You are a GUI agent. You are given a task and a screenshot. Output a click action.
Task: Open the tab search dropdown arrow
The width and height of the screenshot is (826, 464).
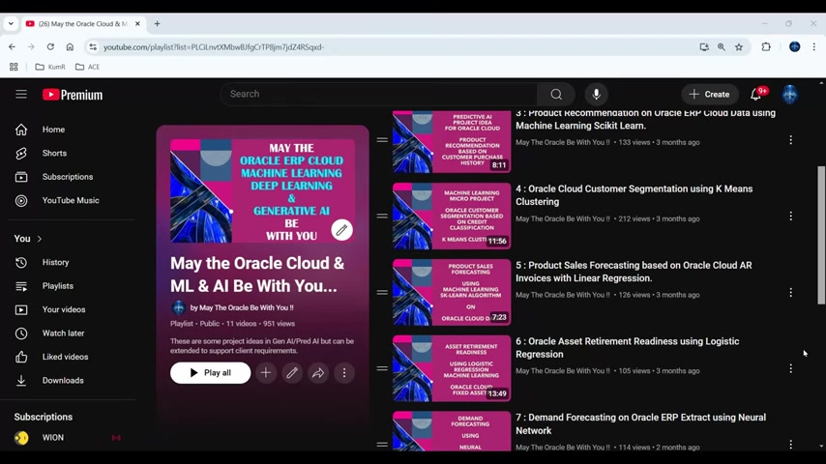pyautogui.click(x=11, y=24)
